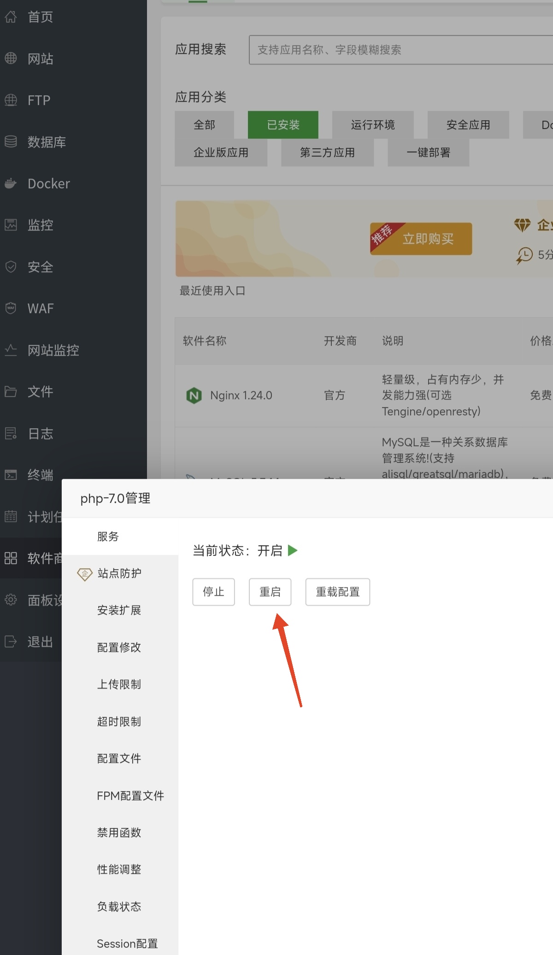Click the 立即购买 button
The image size is (553, 955).
[x=421, y=239]
